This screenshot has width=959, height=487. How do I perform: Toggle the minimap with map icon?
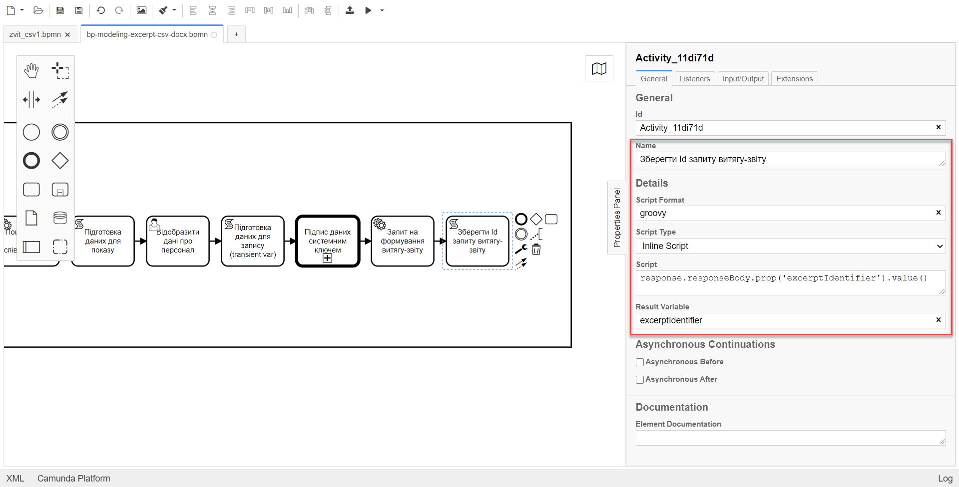[x=599, y=68]
